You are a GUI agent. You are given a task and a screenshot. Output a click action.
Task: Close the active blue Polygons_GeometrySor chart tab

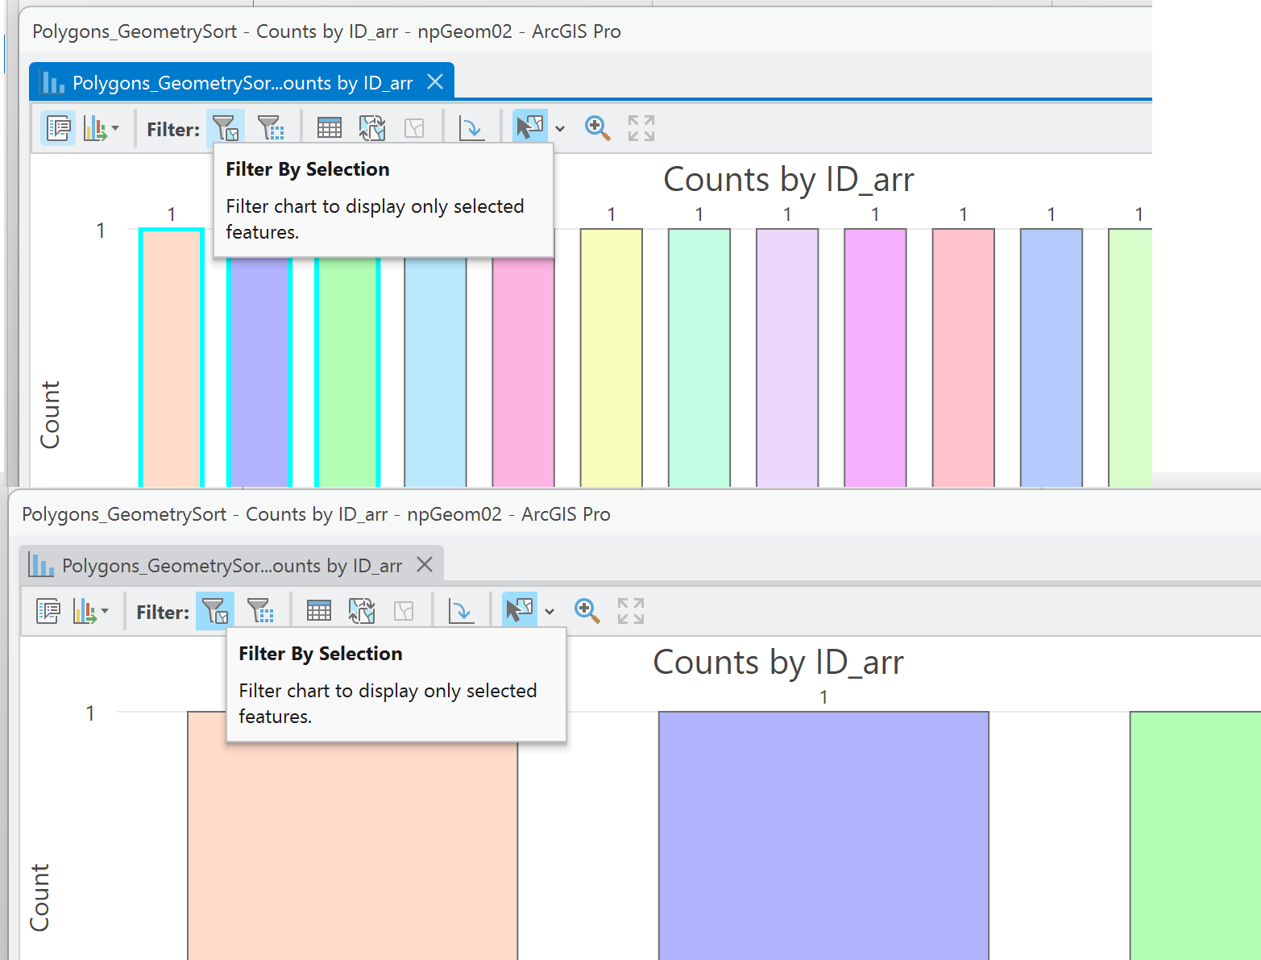435,82
